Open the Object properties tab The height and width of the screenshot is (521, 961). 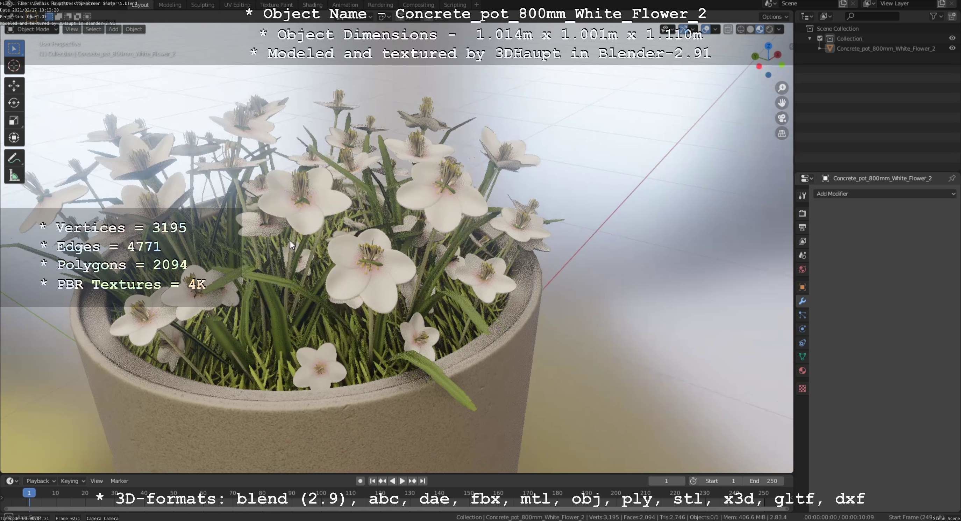[803, 287]
